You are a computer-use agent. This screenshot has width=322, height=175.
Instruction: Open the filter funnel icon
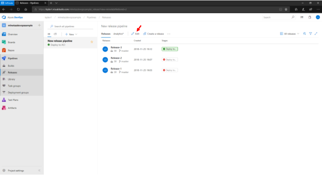click(x=310, y=34)
